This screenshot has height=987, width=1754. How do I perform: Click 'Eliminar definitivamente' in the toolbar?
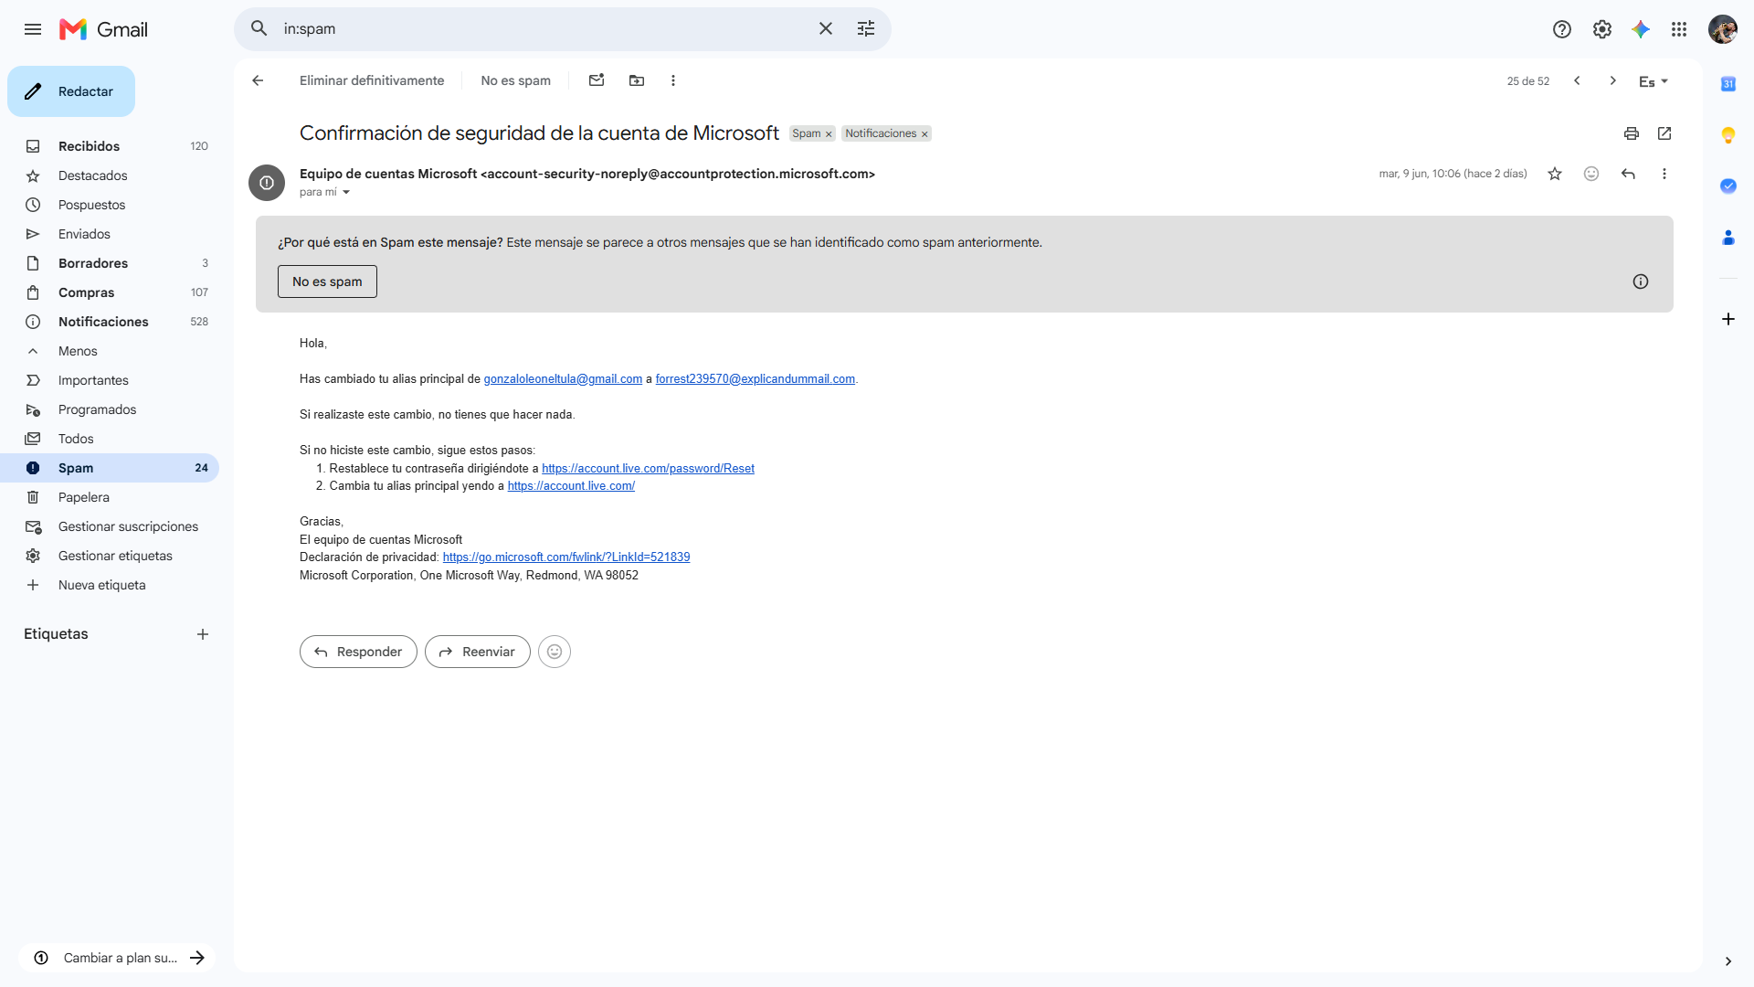point(372,80)
